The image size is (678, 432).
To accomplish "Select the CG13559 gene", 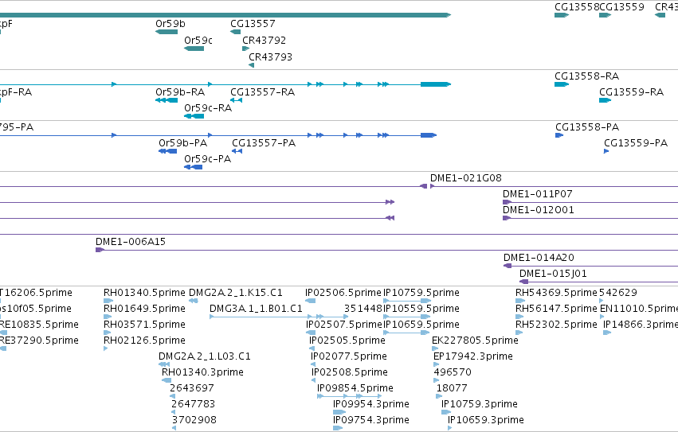I will pos(605,15).
